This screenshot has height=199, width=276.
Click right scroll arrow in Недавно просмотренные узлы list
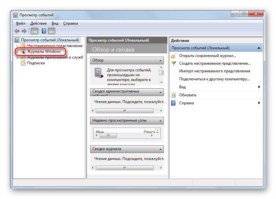(x=152, y=136)
